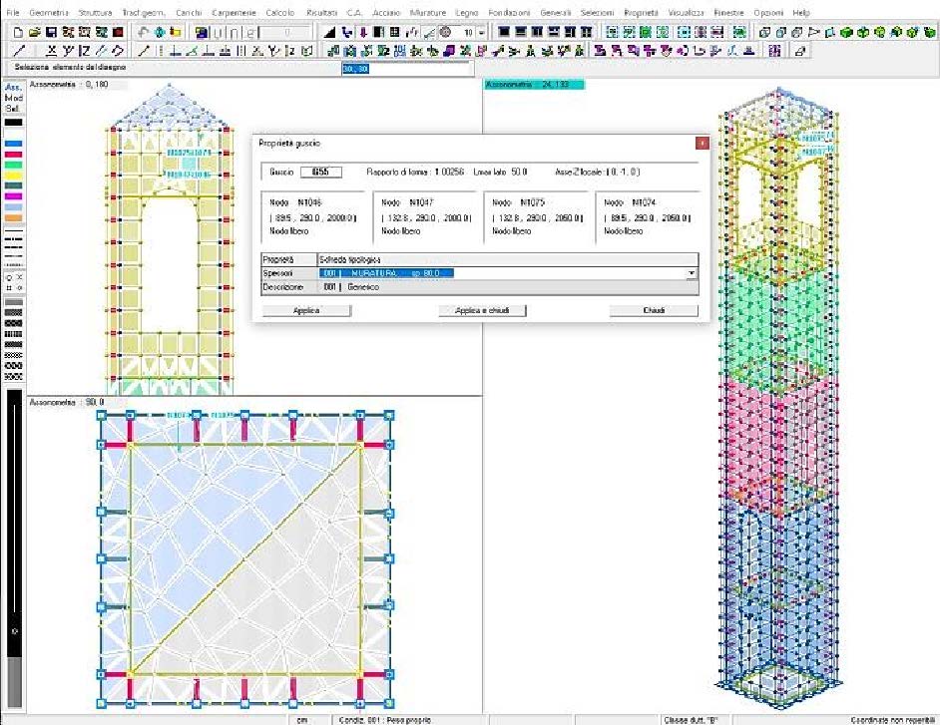Viewport: 940px width, 725px height.
Task: Click the Open folder icon
Action: tap(35, 32)
